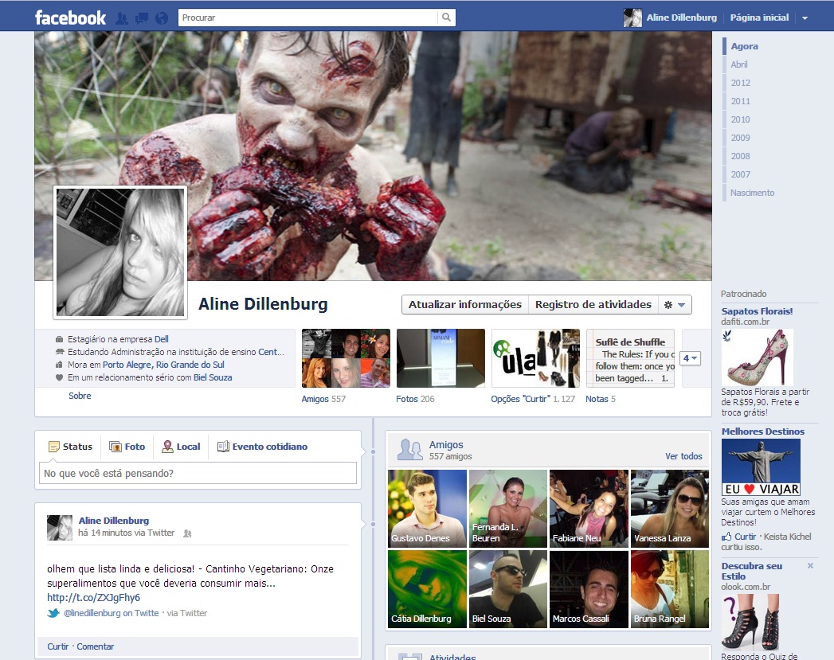The height and width of the screenshot is (660, 834).
Task: Jump to Nascimento on timeline
Action: coord(752,193)
